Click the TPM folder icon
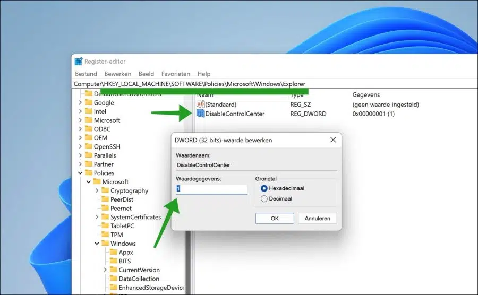This screenshot has width=478, height=295. [x=105, y=235]
